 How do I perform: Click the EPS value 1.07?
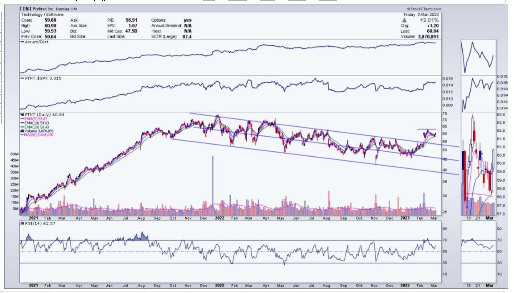click(x=134, y=25)
